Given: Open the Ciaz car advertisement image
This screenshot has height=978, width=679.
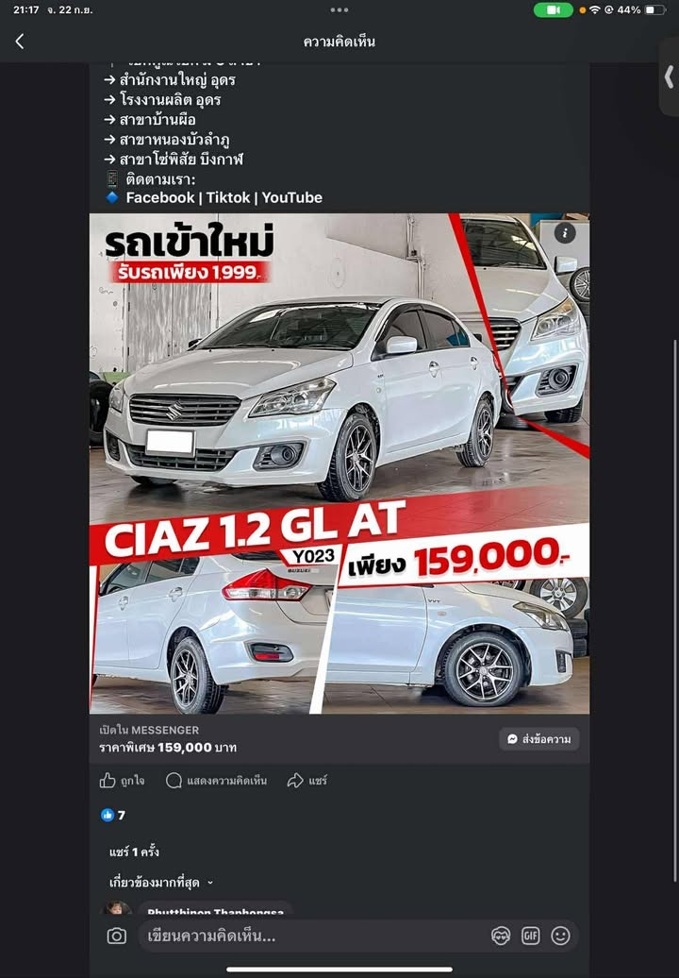Looking at the screenshot, I should pyautogui.click(x=339, y=464).
